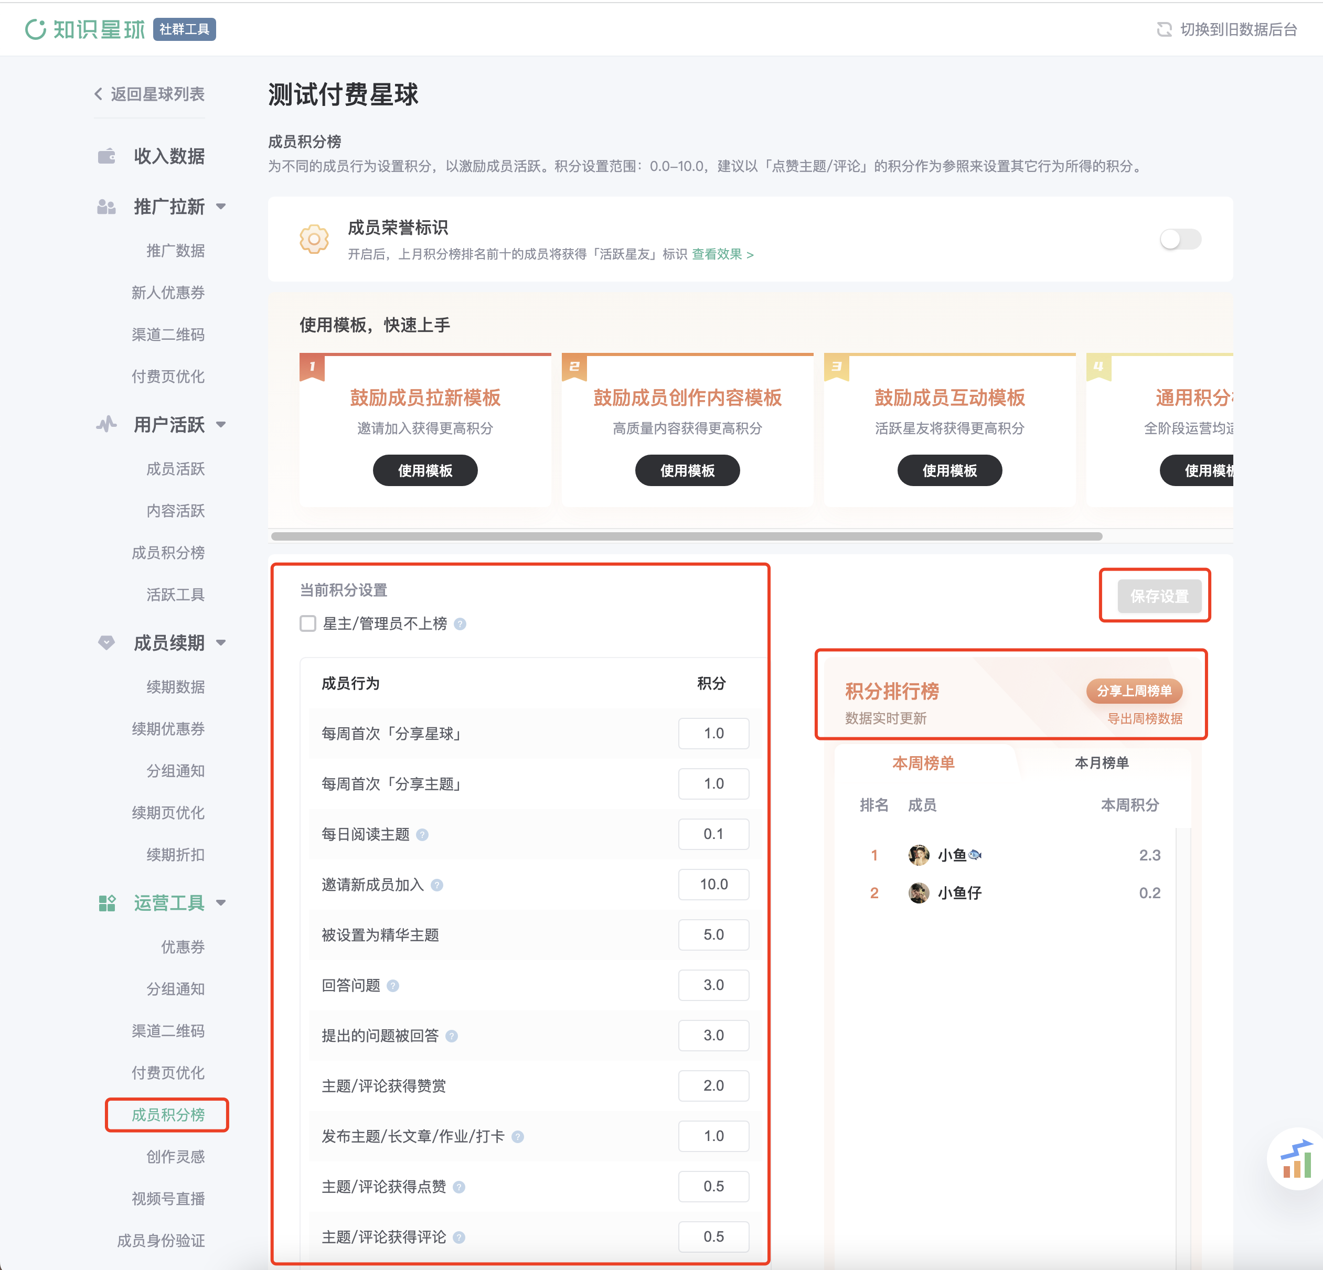Click the 分享上周榜单 button
The height and width of the screenshot is (1270, 1323).
1134,691
